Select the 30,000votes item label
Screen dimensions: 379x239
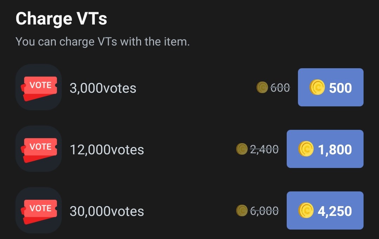(107, 211)
